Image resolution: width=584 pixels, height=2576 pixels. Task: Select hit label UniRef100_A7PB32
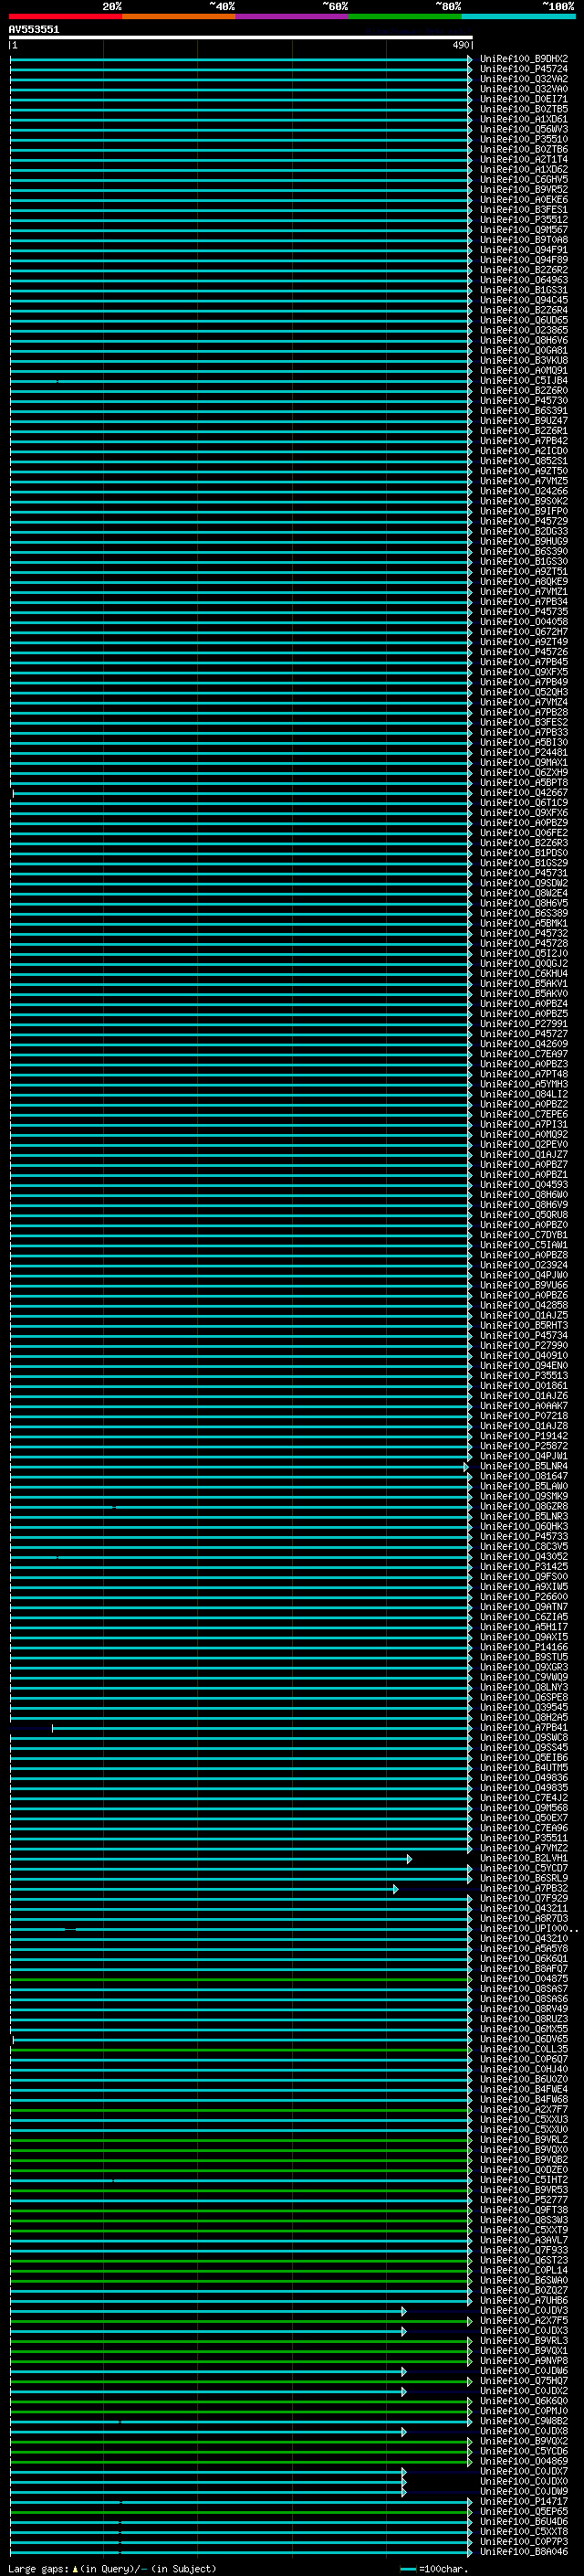click(x=524, y=1888)
